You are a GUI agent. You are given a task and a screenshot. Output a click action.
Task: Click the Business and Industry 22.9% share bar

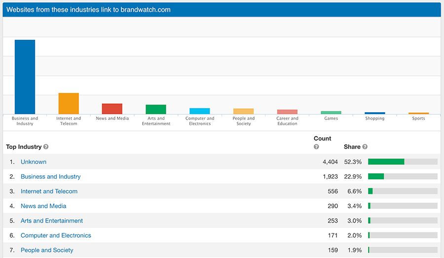pyautogui.click(x=376, y=176)
